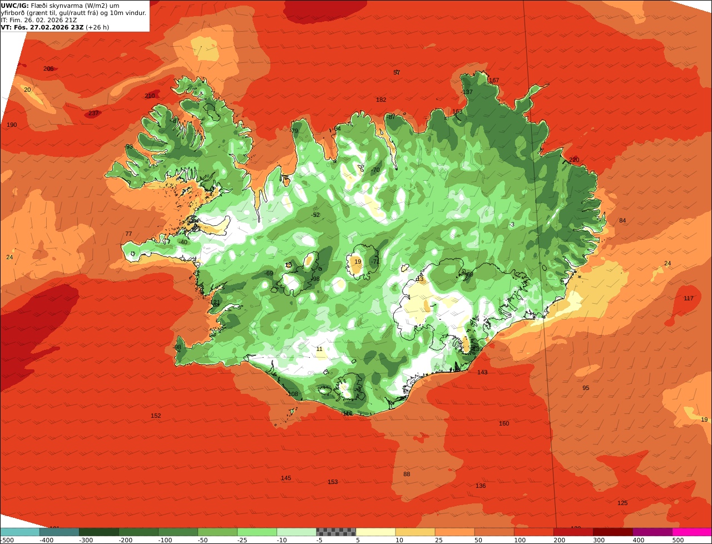Click the flux value '57' on the map
This screenshot has width=712, height=544.
[x=397, y=72]
